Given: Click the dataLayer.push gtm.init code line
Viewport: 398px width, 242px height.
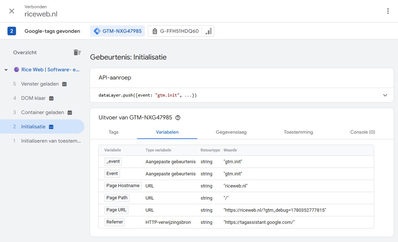Looking at the screenshot, I should coord(147,95).
